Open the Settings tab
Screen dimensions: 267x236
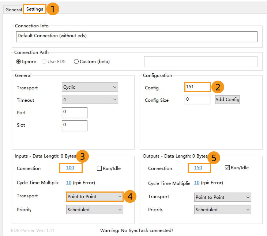point(35,9)
